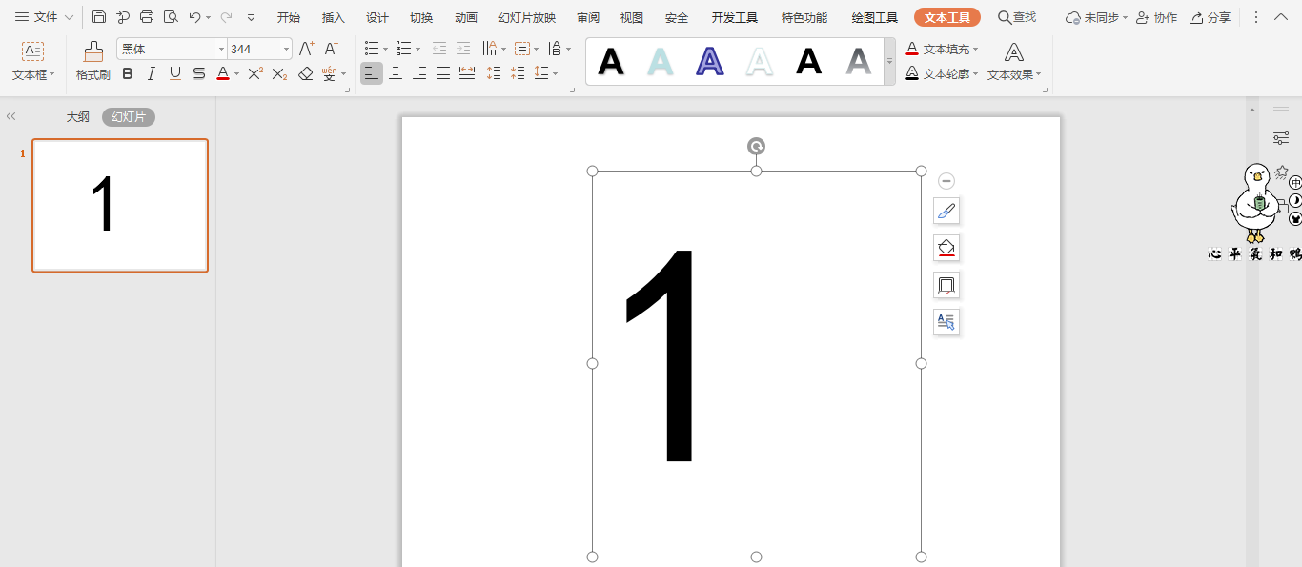Expand the font color dropdown arrow

point(236,74)
